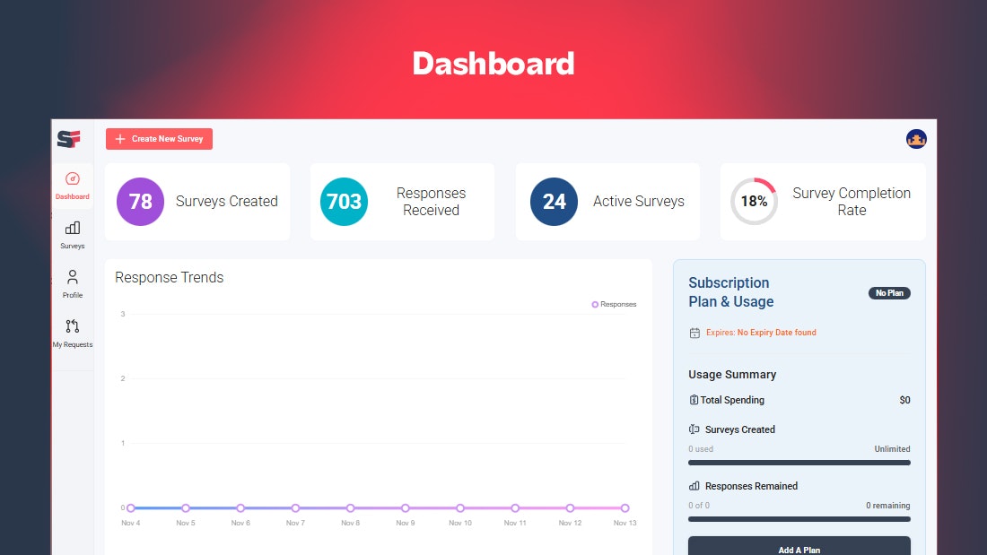Click the No Plan status badge
This screenshot has width=987, height=555.
(889, 292)
